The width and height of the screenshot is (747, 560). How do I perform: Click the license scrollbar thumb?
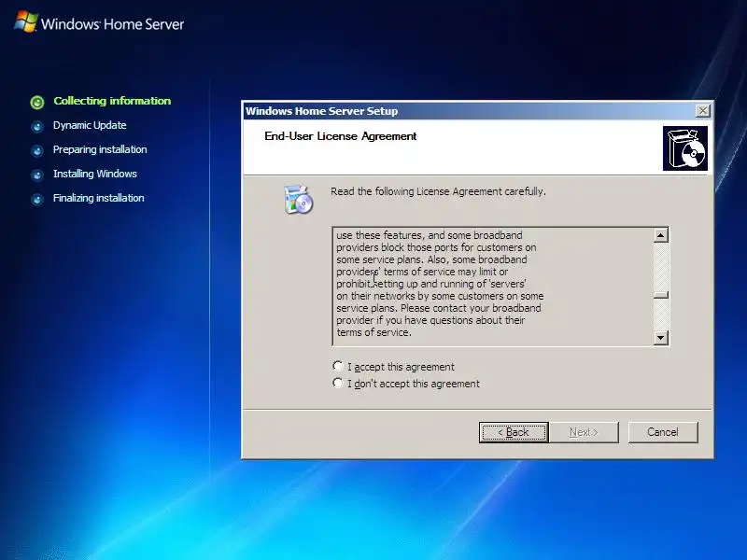(661, 295)
